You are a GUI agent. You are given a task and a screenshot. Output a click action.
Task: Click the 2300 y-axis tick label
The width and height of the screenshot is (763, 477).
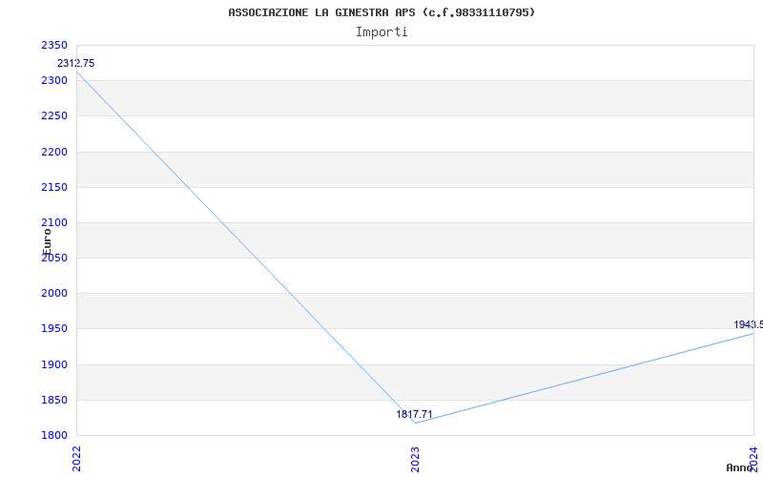(x=54, y=81)
